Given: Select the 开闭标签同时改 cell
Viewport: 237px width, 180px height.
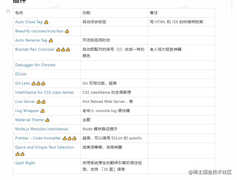Looking at the screenshot, I should 114,40.
